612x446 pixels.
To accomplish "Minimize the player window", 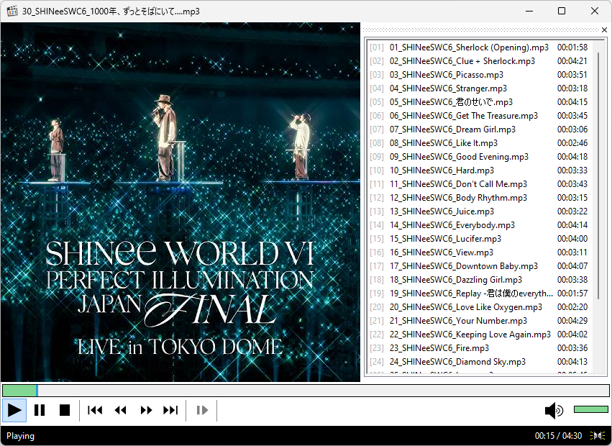I will click(x=529, y=11).
